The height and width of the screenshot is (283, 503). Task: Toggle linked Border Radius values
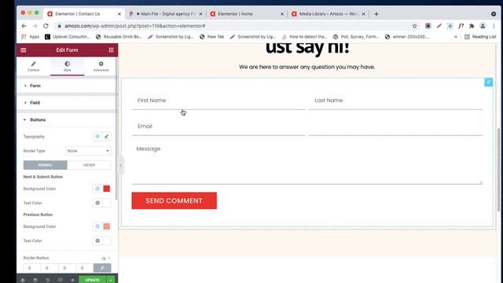(x=102, y=268)
